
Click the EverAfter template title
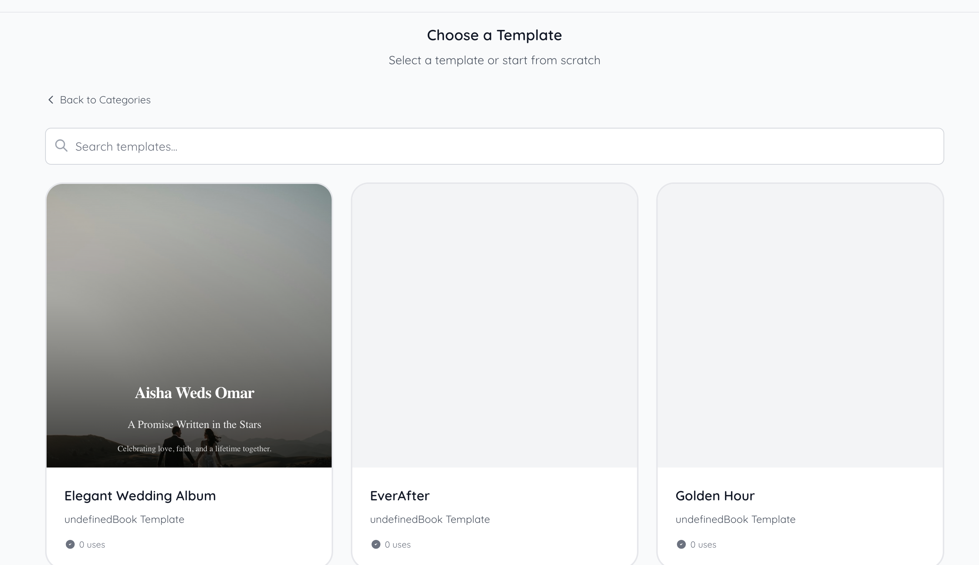(400, 496)
